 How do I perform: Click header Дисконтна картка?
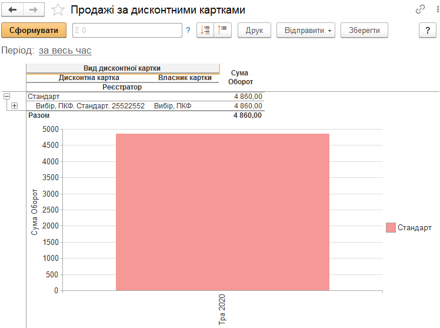click(89, 78)
